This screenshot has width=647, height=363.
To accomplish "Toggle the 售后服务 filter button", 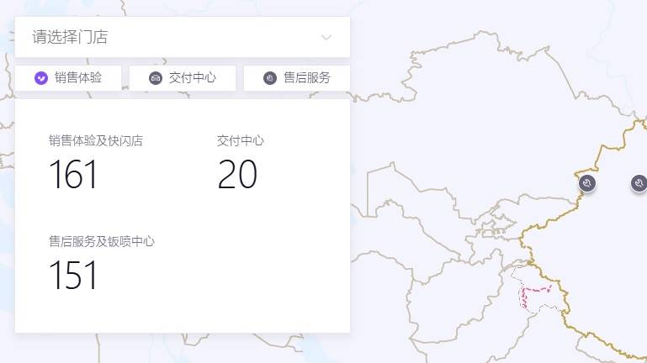I will [297, 78].
